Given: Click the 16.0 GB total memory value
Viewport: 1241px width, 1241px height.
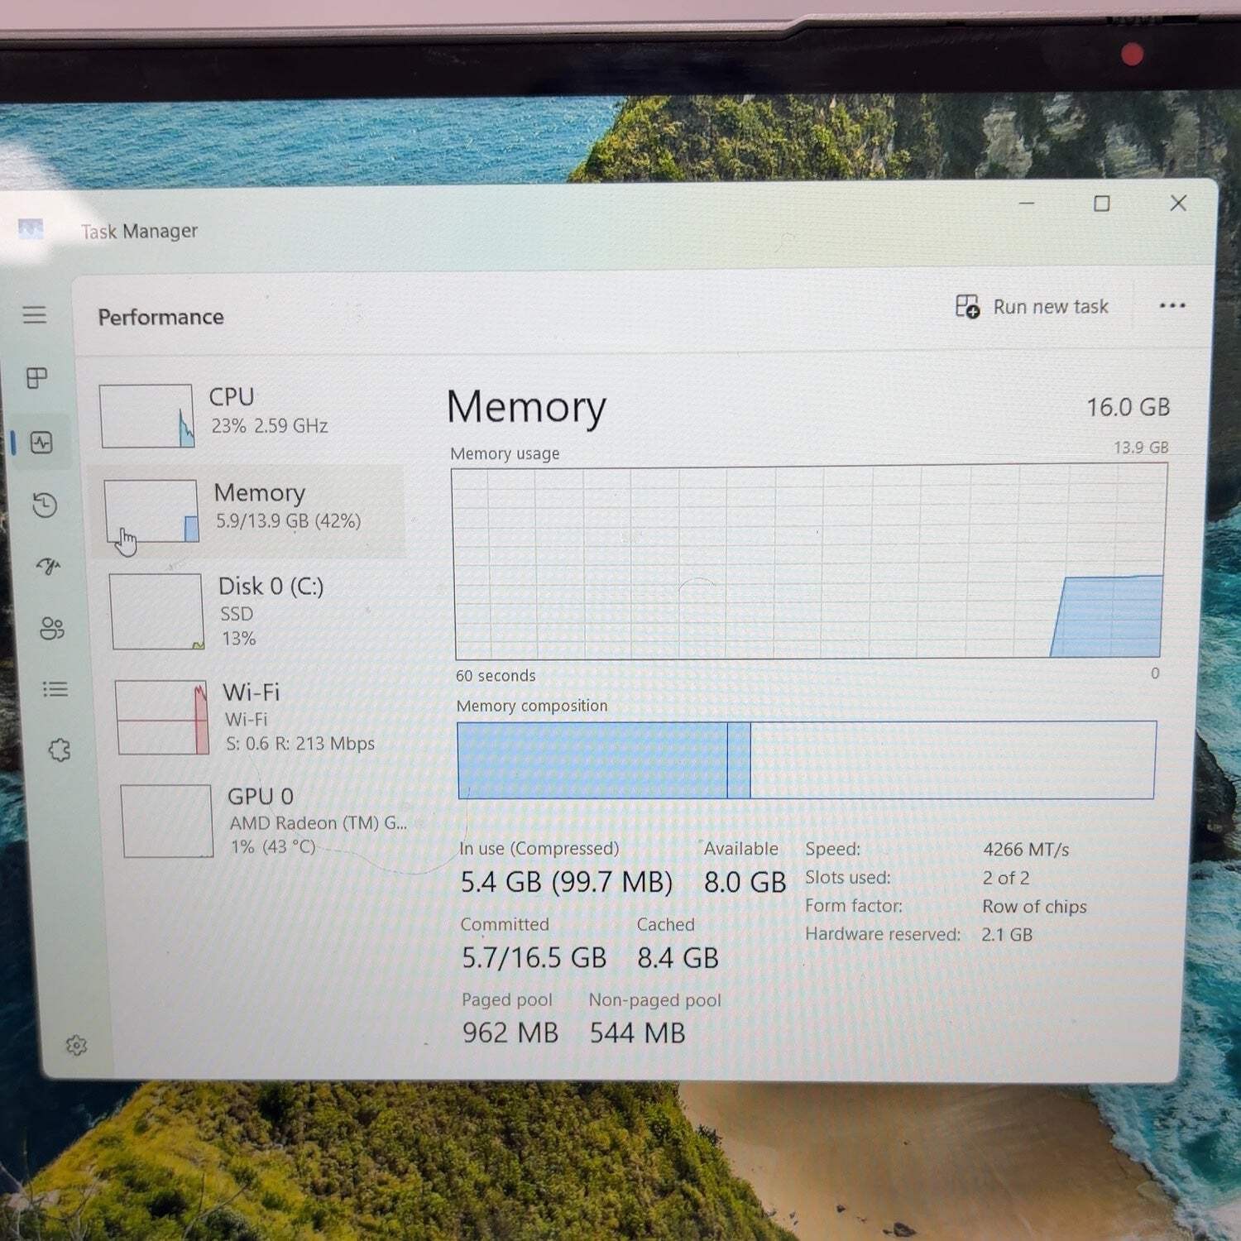Looking at the screenshot, I should [x=1128, y=407].
